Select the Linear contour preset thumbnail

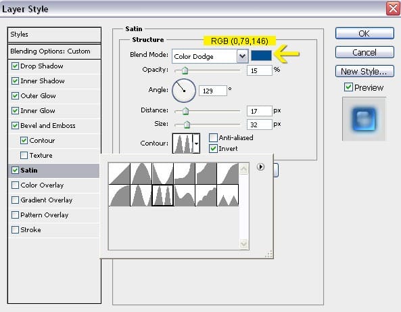tap(119, 173)
